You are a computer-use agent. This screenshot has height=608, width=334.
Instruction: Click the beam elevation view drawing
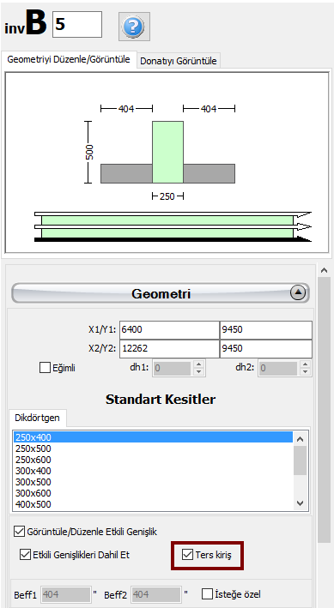(173, 227)
